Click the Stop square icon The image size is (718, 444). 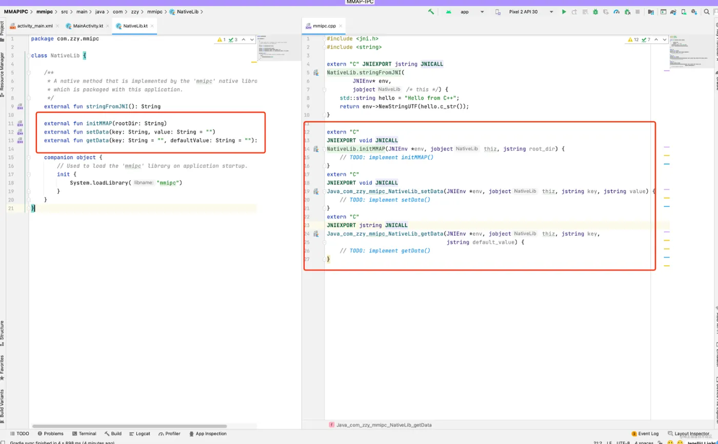[637, 12]
